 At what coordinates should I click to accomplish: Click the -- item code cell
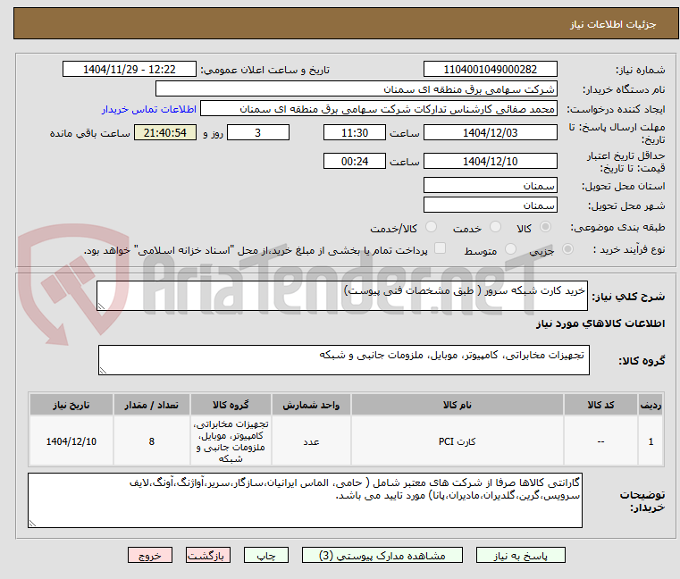click(600, 441)
